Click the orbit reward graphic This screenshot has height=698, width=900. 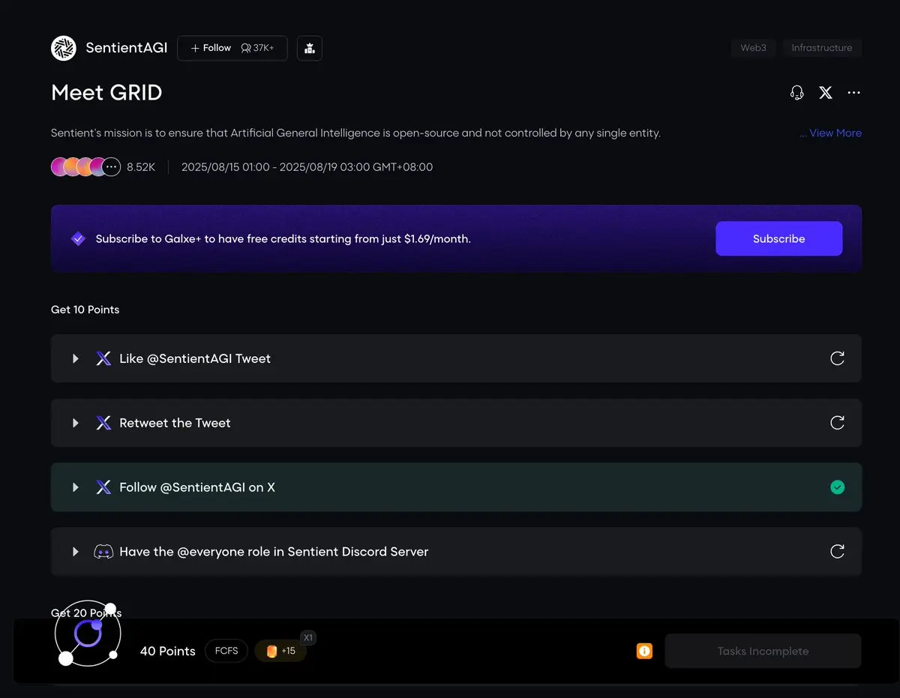pyautogui.click(x=87, y=634)
